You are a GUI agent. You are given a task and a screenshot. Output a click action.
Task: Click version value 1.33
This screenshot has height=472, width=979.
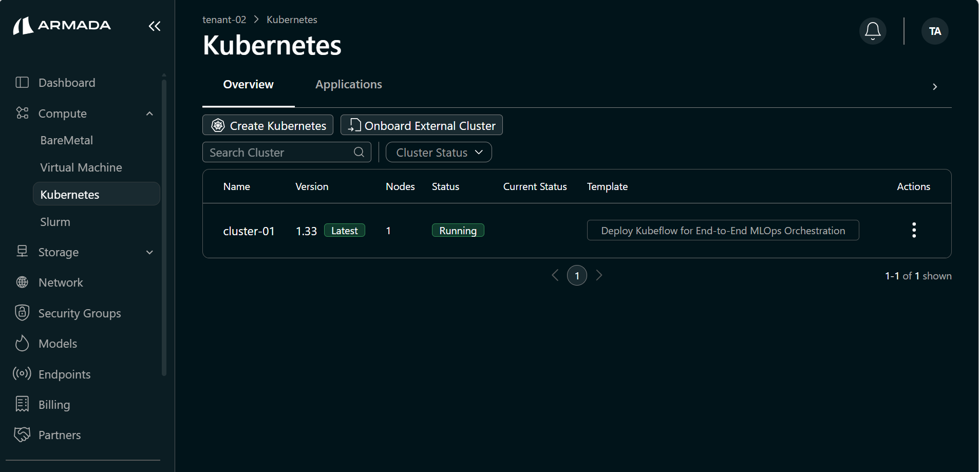306,231
